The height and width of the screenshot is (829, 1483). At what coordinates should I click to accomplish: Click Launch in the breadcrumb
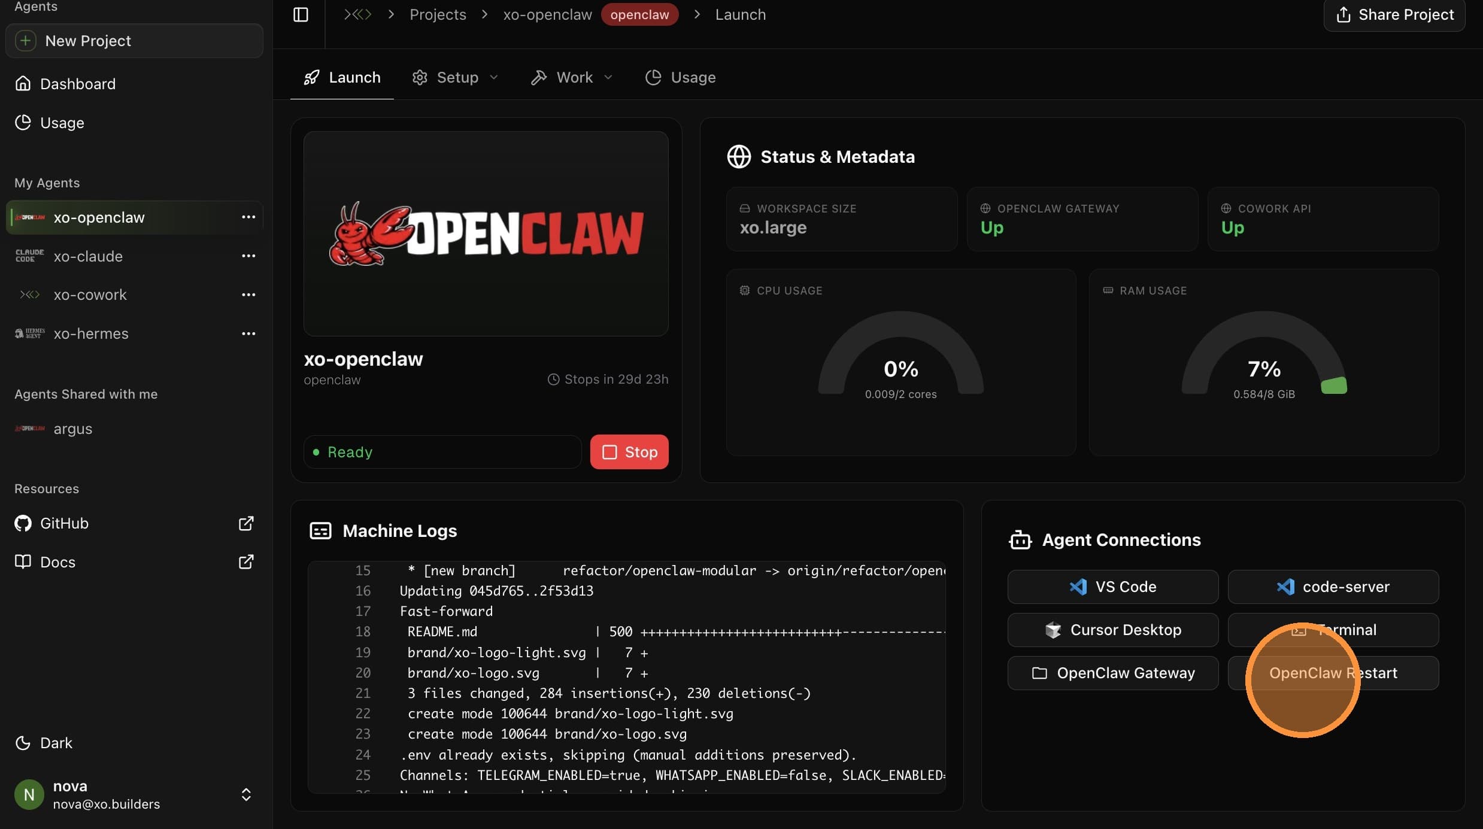point(740,14)
